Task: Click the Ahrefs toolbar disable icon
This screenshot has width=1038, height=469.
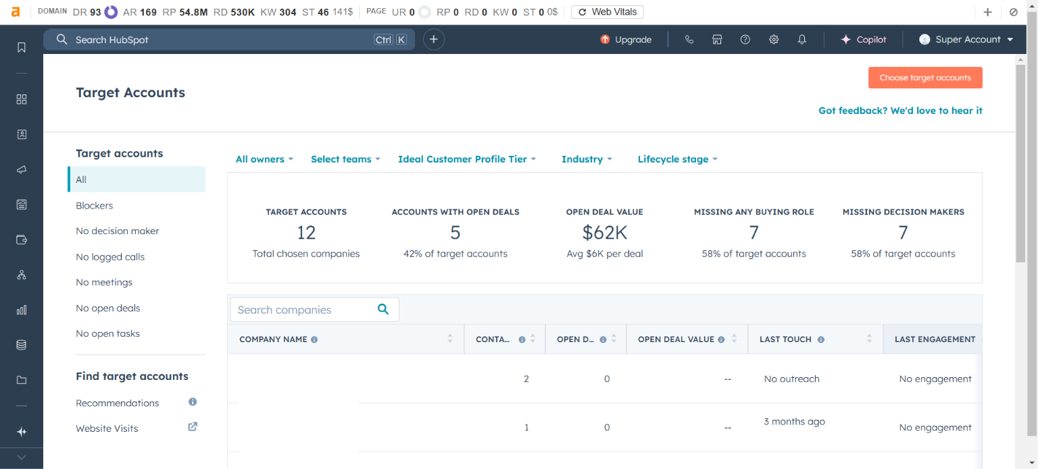Action: click(1014, 12)
